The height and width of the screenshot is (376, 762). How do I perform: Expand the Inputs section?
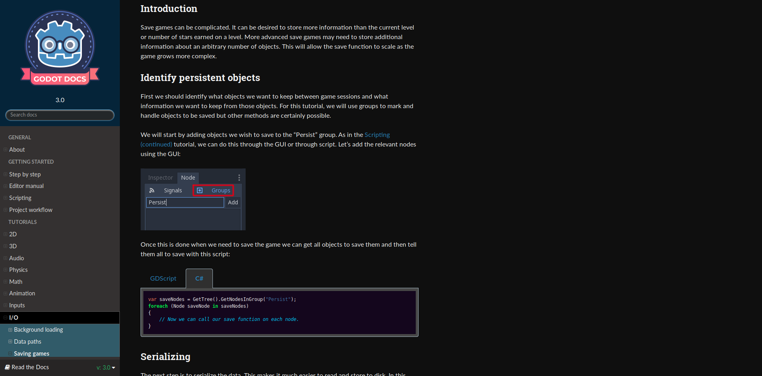[x=5, y=305]
